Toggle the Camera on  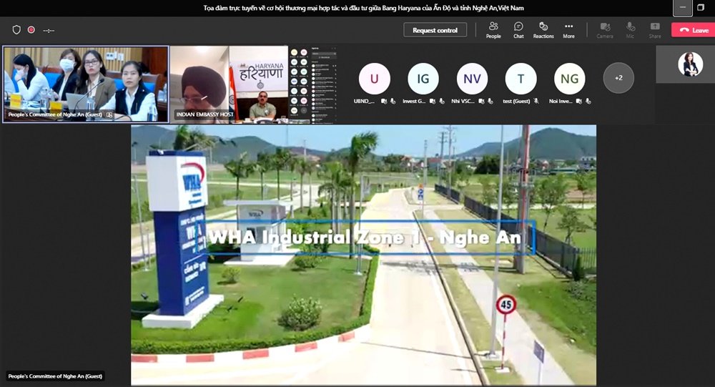pyautogui.click(x=605, y=29)
